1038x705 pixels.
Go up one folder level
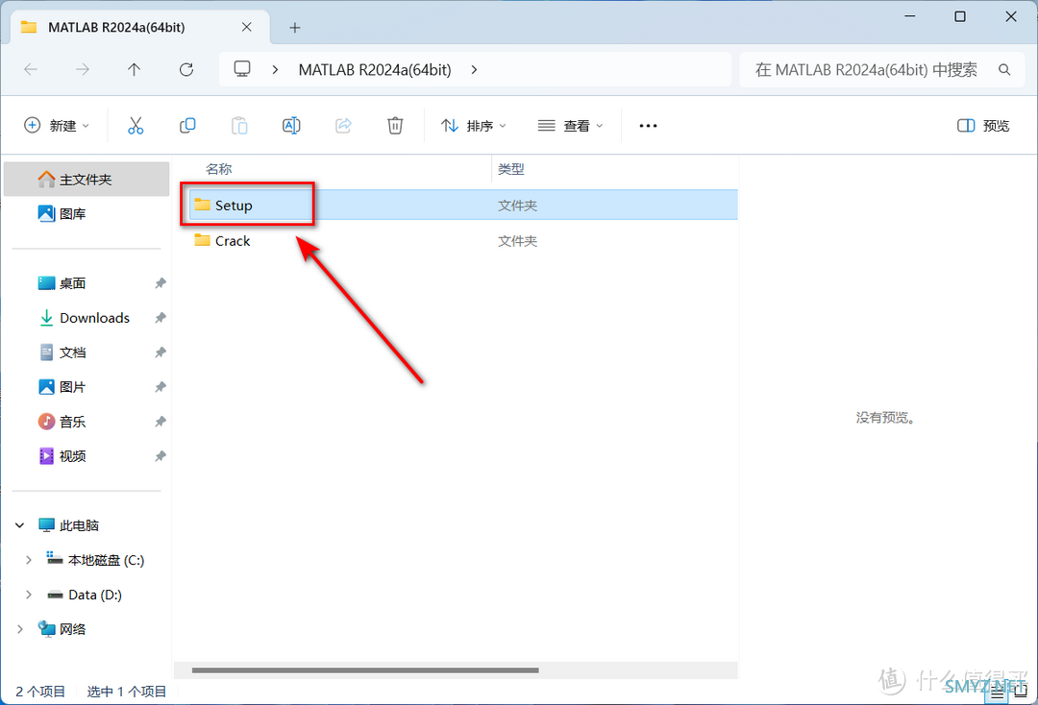134,69
